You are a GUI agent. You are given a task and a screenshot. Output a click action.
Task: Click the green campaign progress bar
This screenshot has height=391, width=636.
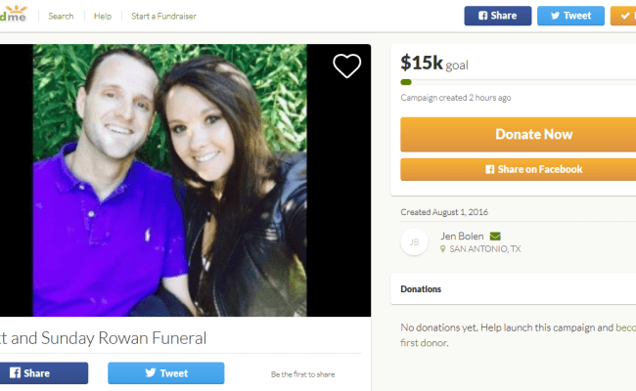(x=406, y=82)
